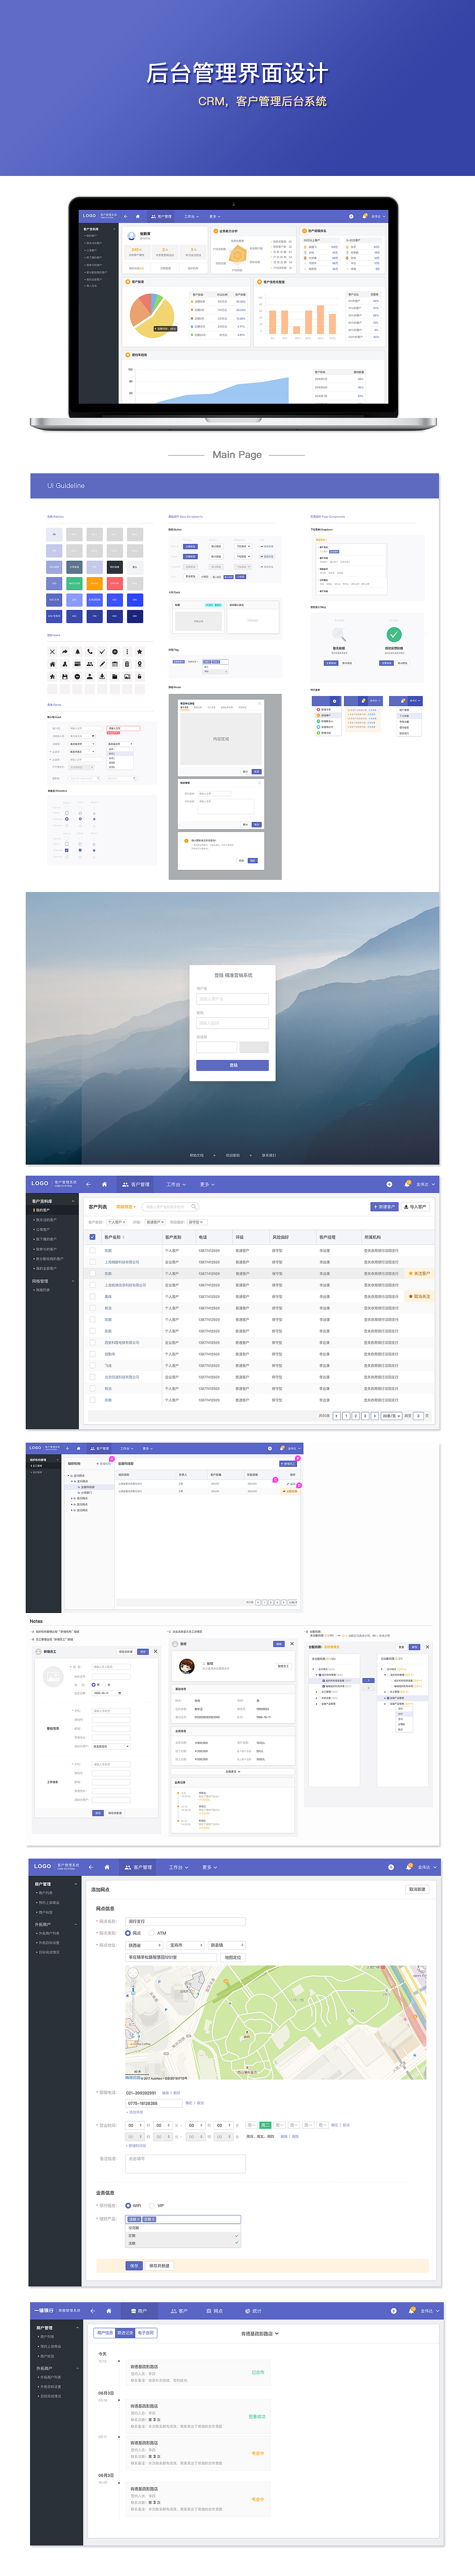Toggle select-all checkbox in 客户名称 table header
Screen dimensions: 475x2576
93,1237
